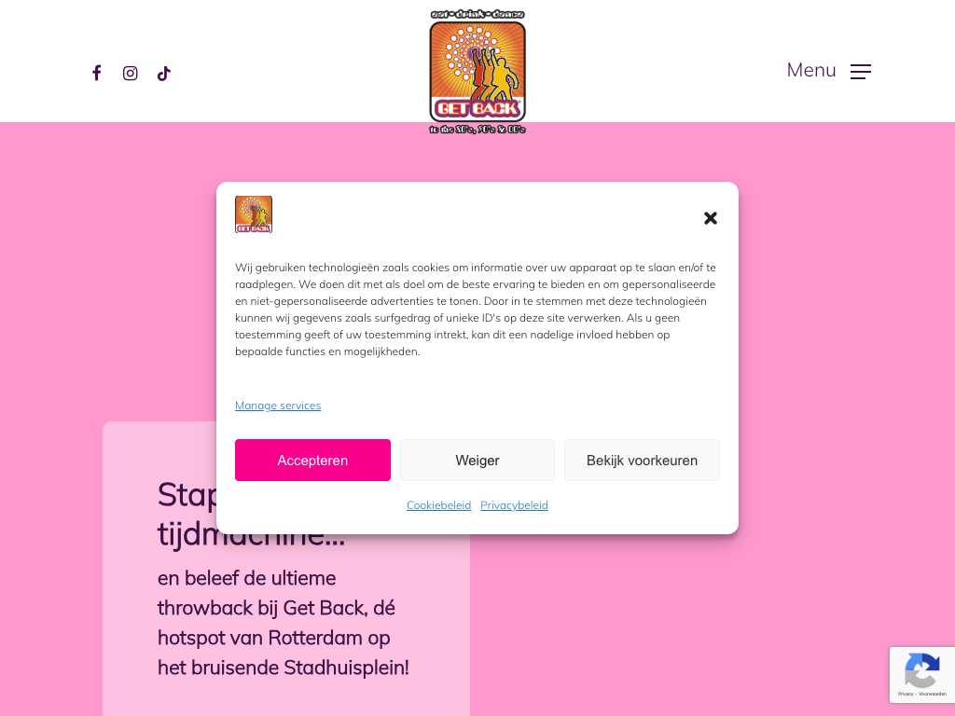Open the Cookiebeleid link
Screen dimensions: 955x716
coord(439,505)
